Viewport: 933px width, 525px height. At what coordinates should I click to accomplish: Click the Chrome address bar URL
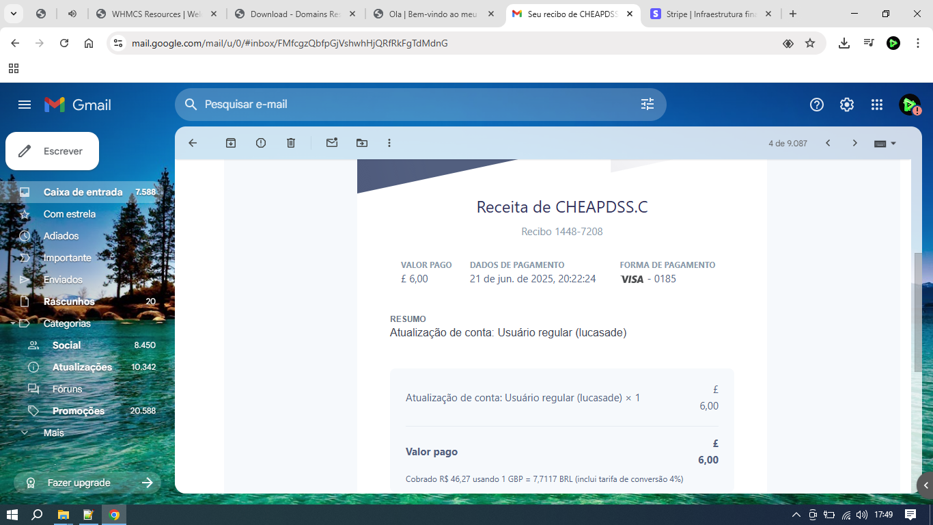click(x=290, y=43)
